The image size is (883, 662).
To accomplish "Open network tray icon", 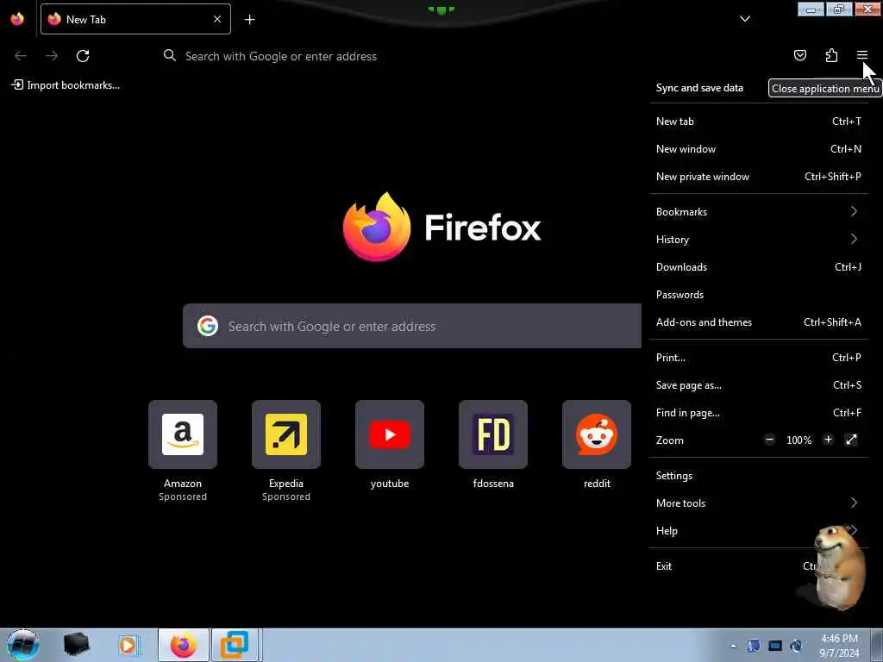I will point(775,646).
